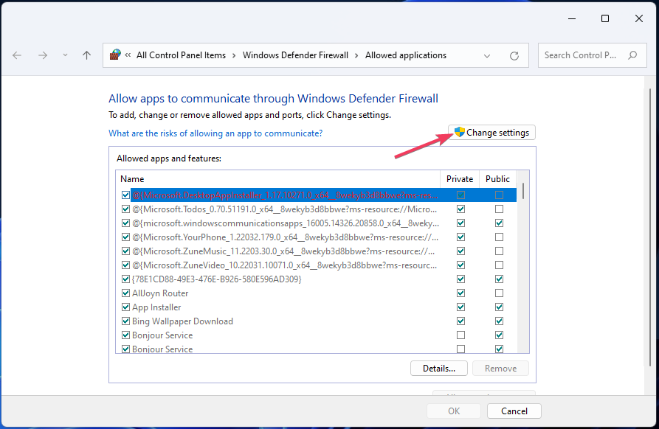Click the Change settings button
Viewport: 659px width, 429px height.
coord(491,133)
